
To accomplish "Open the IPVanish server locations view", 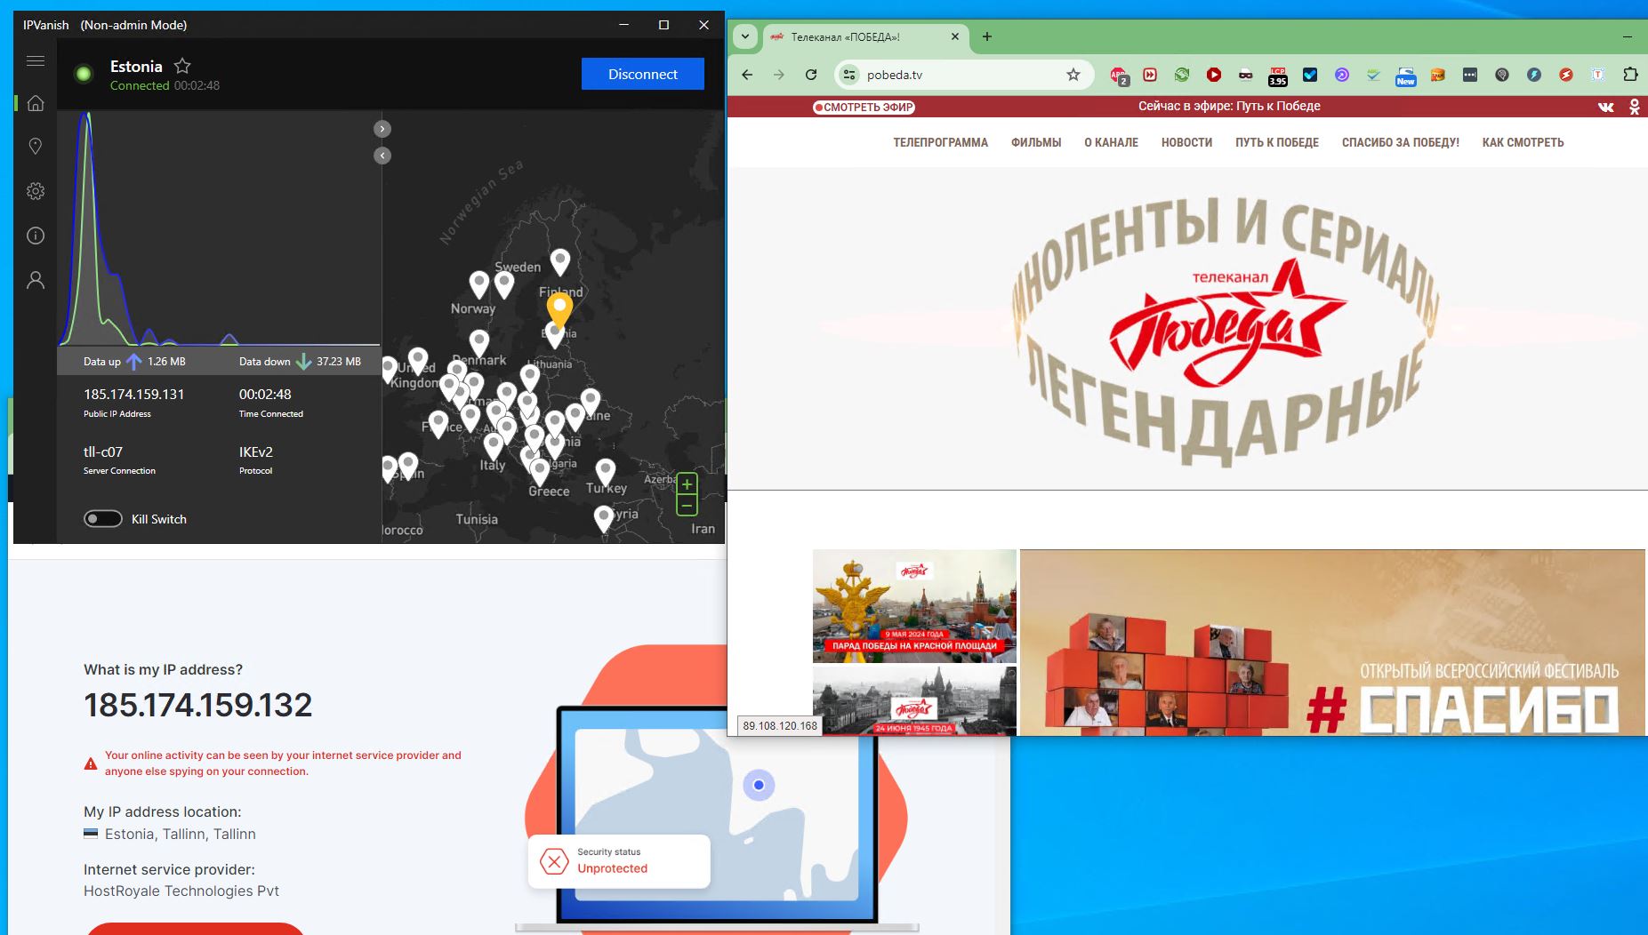I will (x=36, y=147).
